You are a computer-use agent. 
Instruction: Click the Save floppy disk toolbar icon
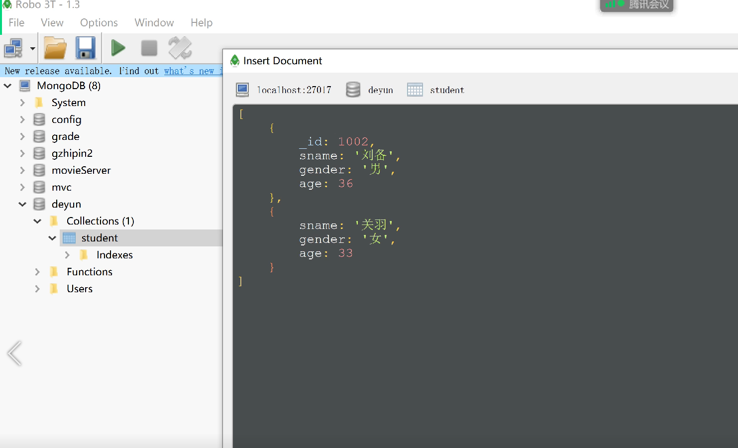point(86,48)
